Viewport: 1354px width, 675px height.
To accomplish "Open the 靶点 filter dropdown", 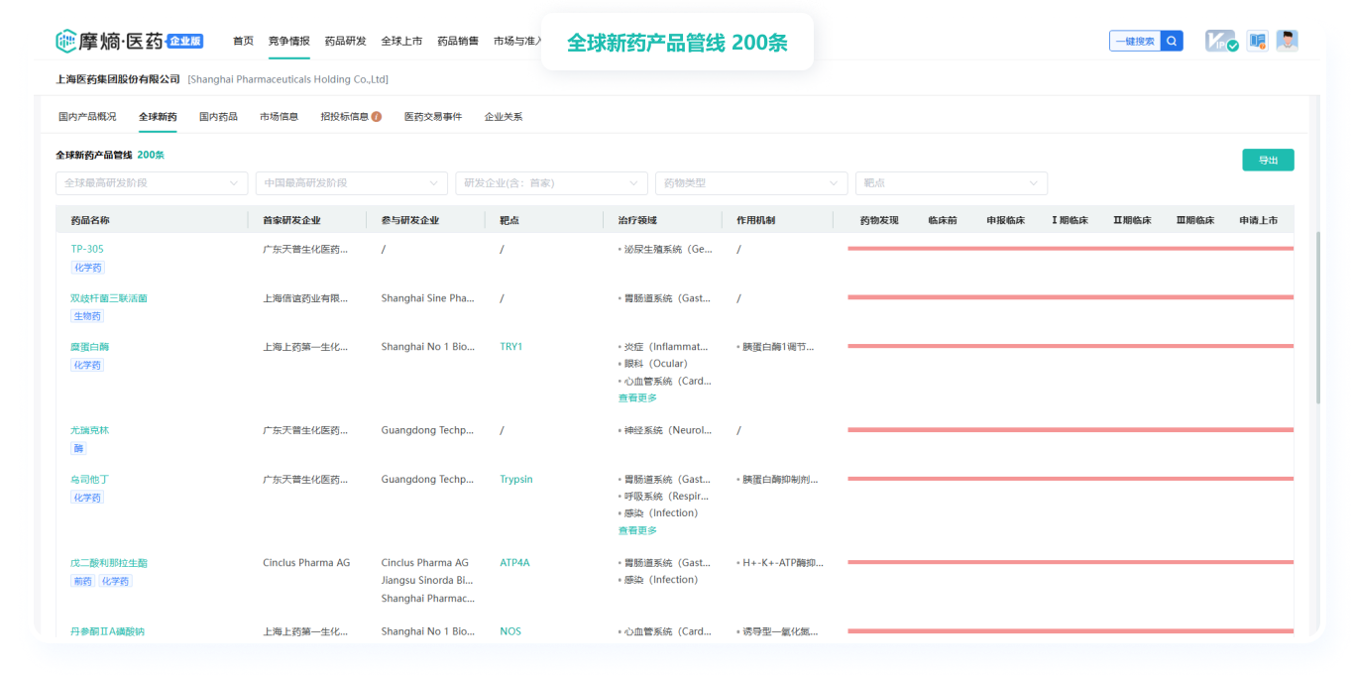I will tap(952, 183).
